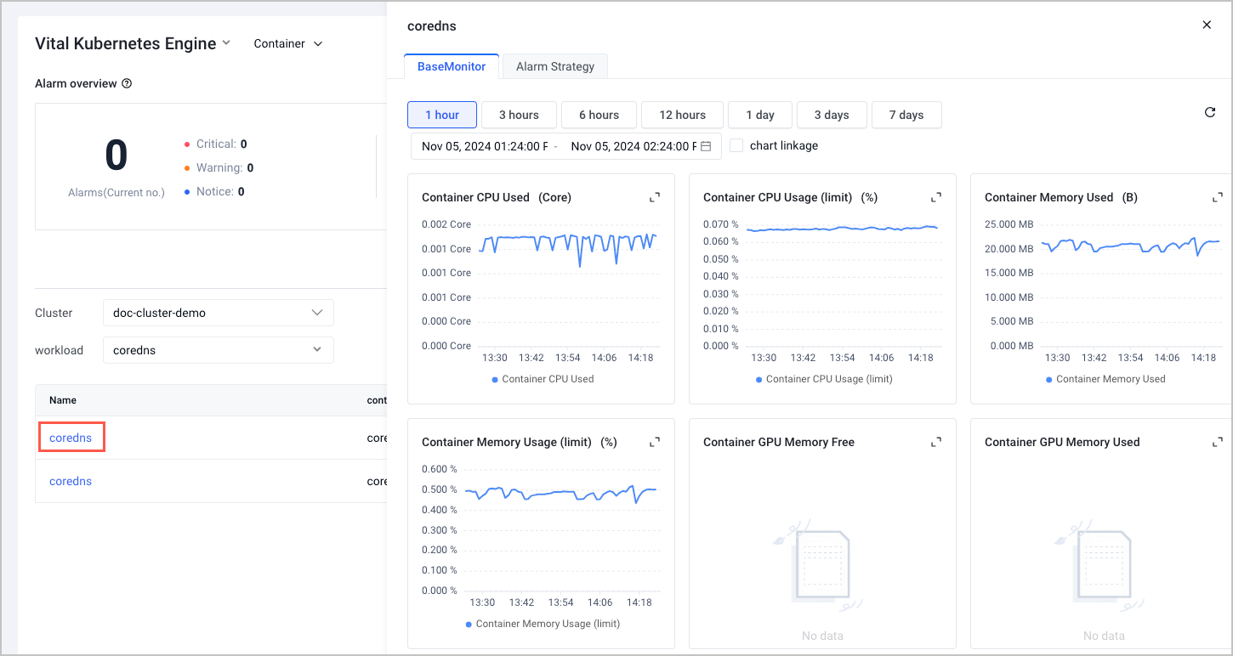Expand the Container Memory Usage (limit) chart

[x=655, y=442]
